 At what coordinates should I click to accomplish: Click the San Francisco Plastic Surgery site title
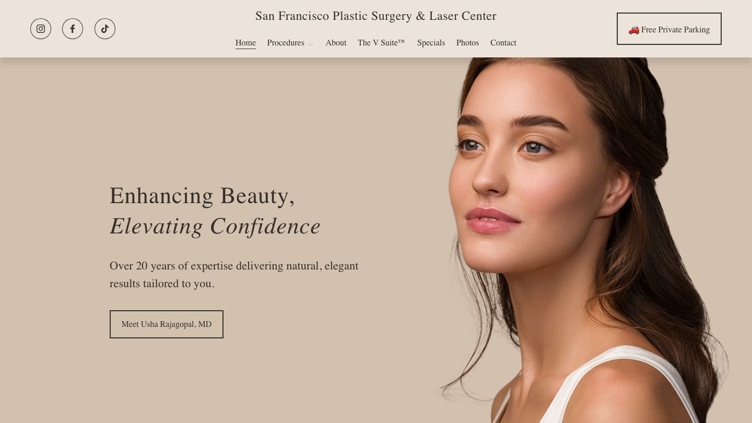click(376, 16)
